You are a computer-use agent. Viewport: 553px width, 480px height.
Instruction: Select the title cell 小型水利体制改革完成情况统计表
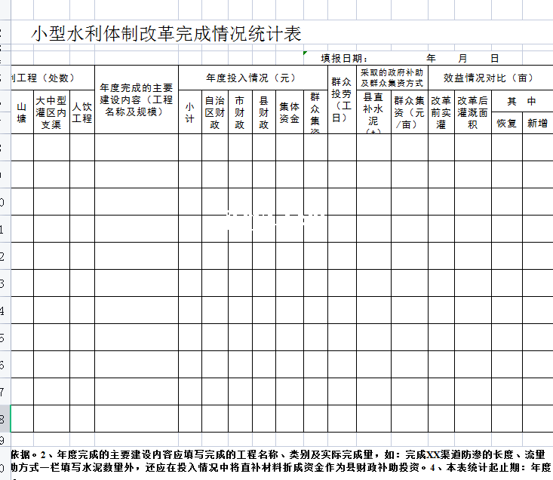pyautogui.click(x=166, y=34)
